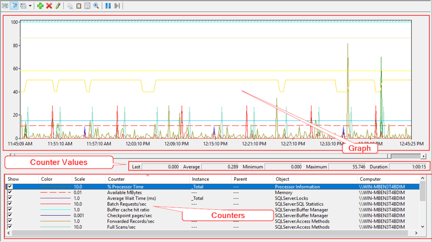
Task: Toggle the Highlight marker tool
Action: click(58, 6)
